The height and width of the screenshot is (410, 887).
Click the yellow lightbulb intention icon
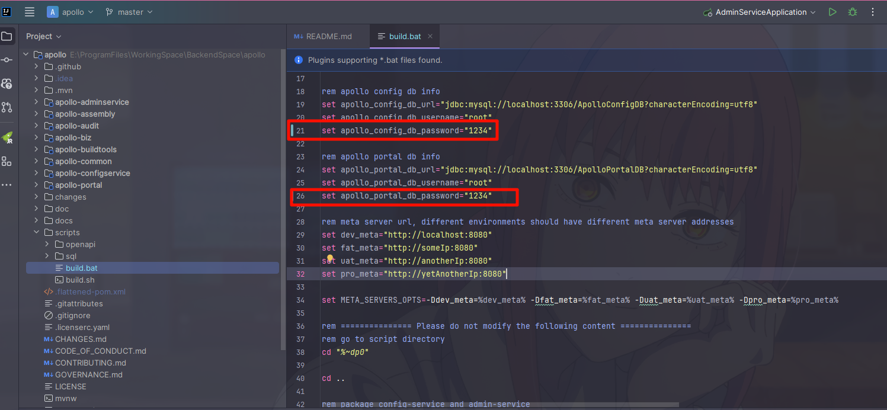[x=331, y=259]
